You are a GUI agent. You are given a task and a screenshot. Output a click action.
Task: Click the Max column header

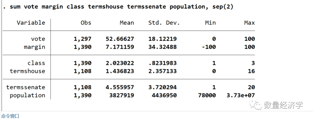(x=249, y=23)
